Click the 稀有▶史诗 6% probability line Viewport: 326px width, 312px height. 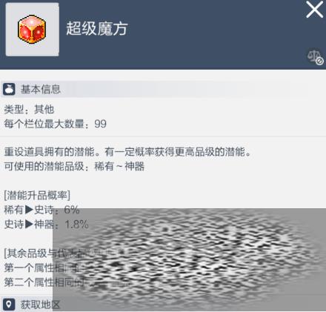pos(41,210)
